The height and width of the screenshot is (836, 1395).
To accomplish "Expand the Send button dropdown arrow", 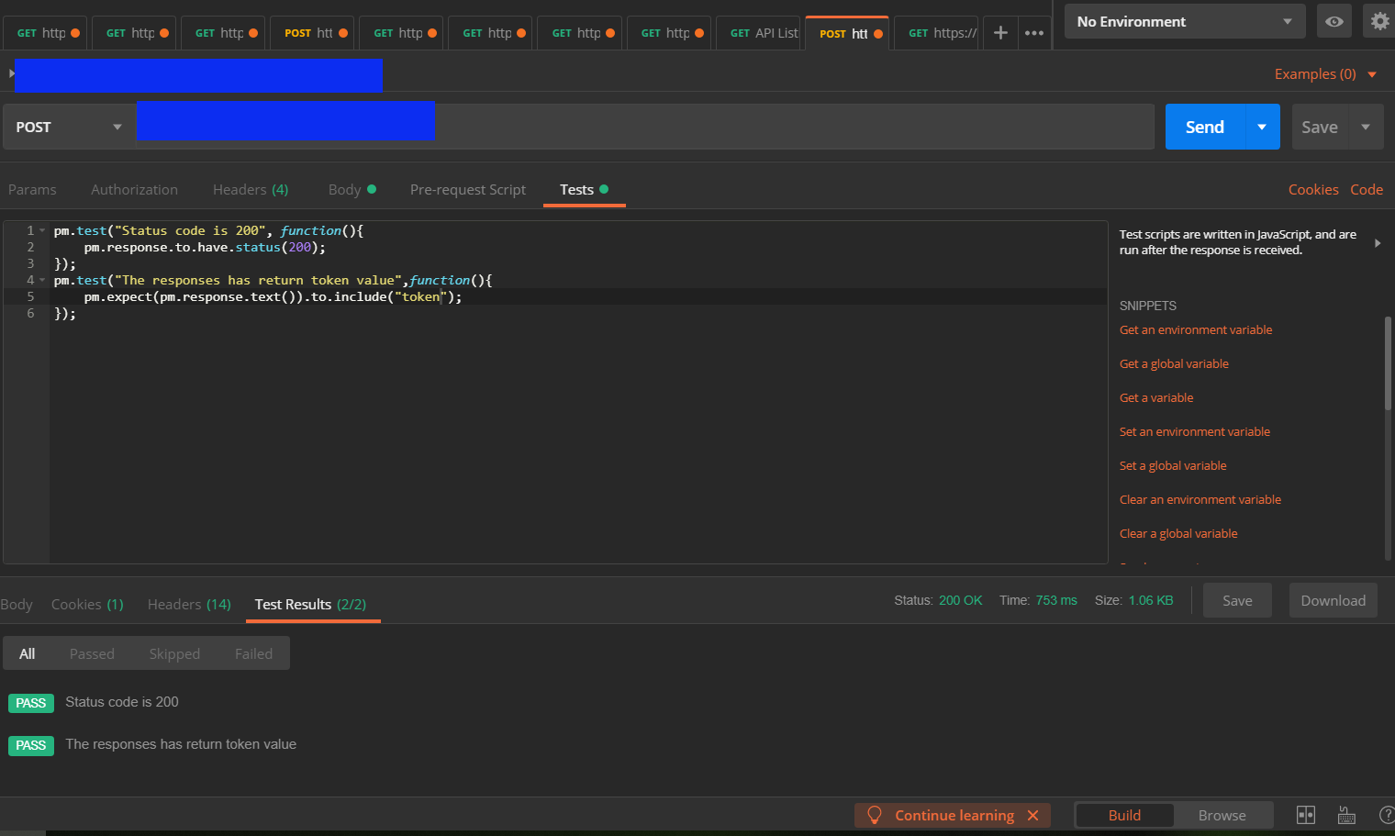I will click(x=1262, y=127).
